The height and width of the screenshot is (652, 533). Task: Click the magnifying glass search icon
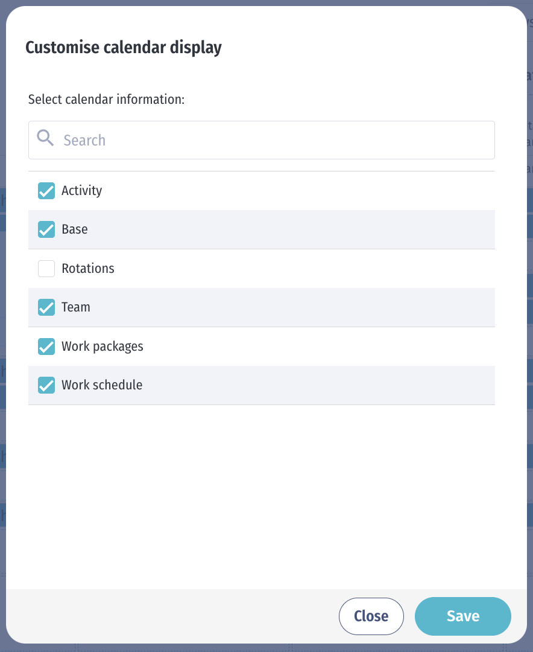[x=45, y=138]
